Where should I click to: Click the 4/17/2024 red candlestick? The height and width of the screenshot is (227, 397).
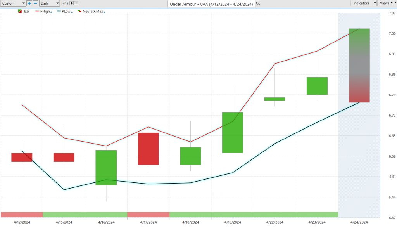[148, 149]
